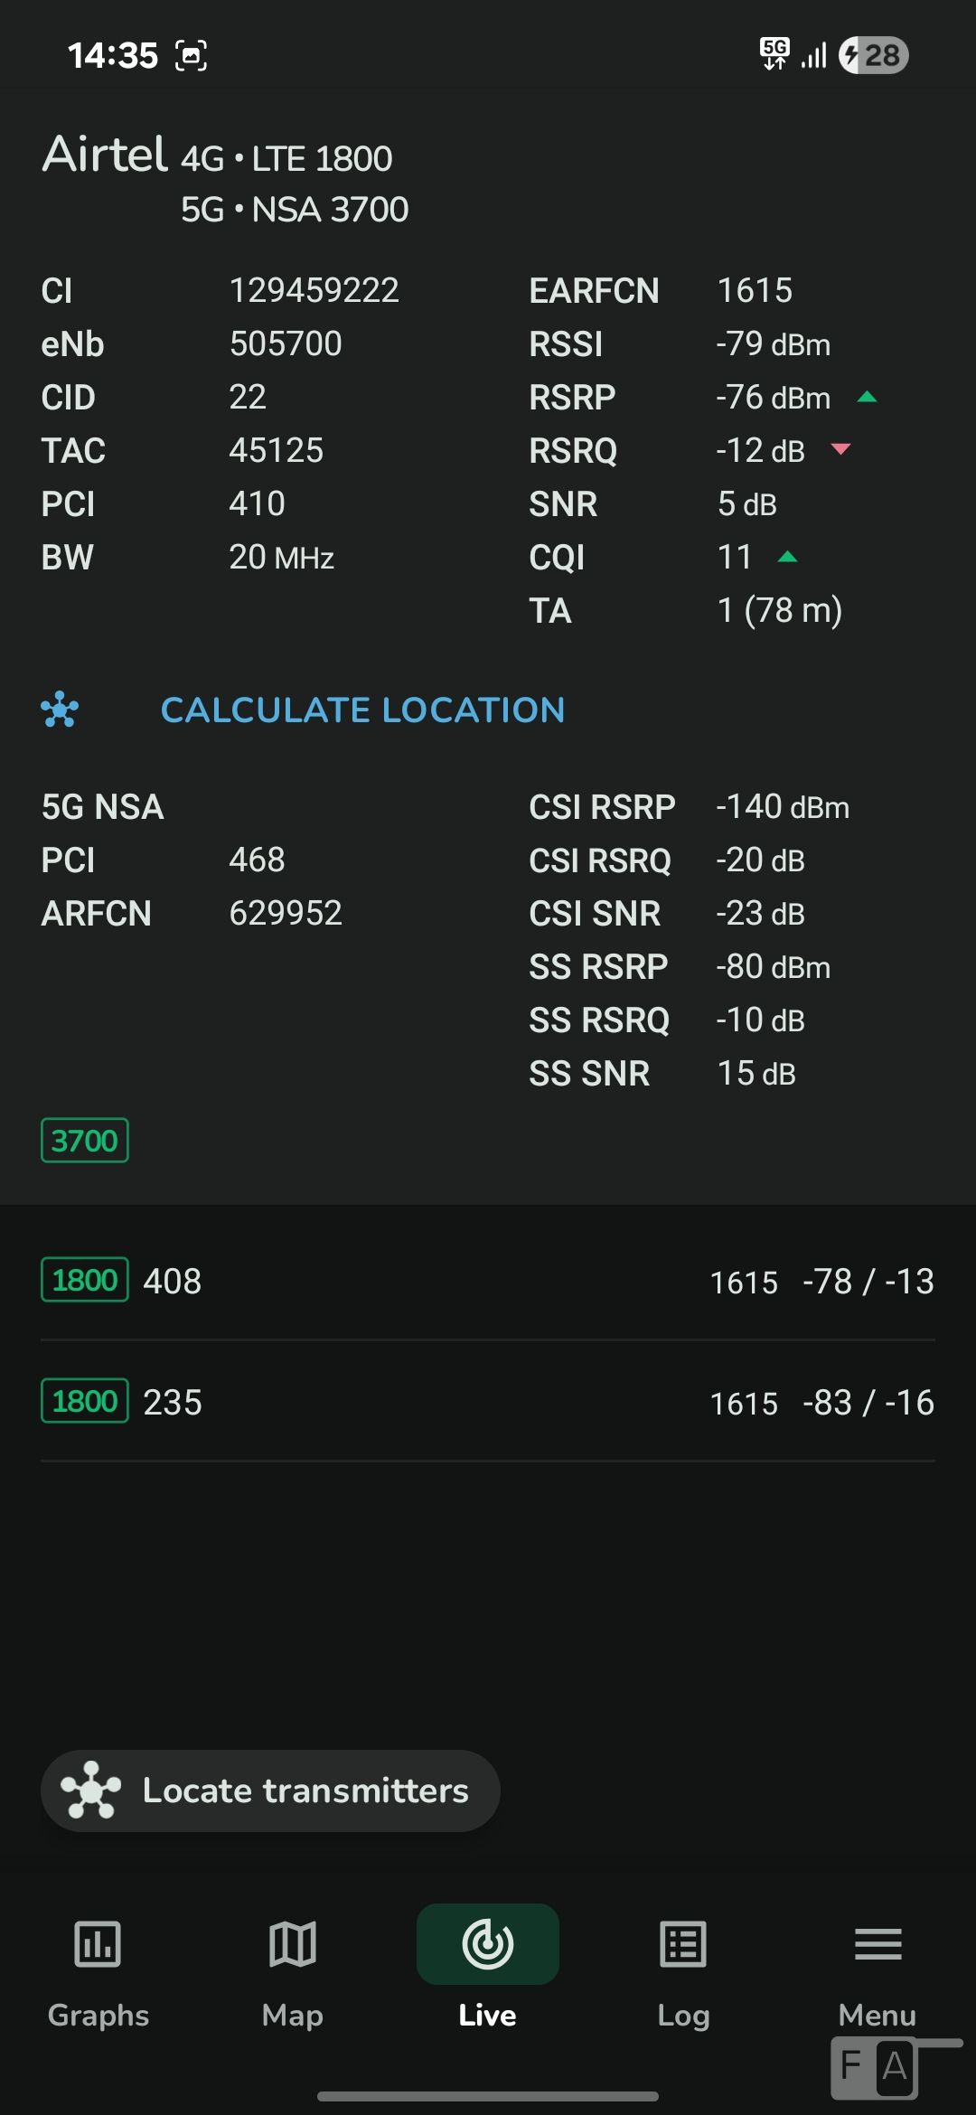Image resolution: width=976 pixels, height=2115 pixels.
Task: Open the Log list icon
Action: click(683, 1944)
